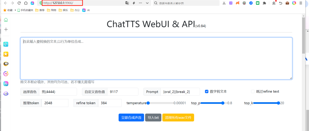Open the 购物 bookmark folder
This screenshot has height=131, width=309.
pos(51,10)
